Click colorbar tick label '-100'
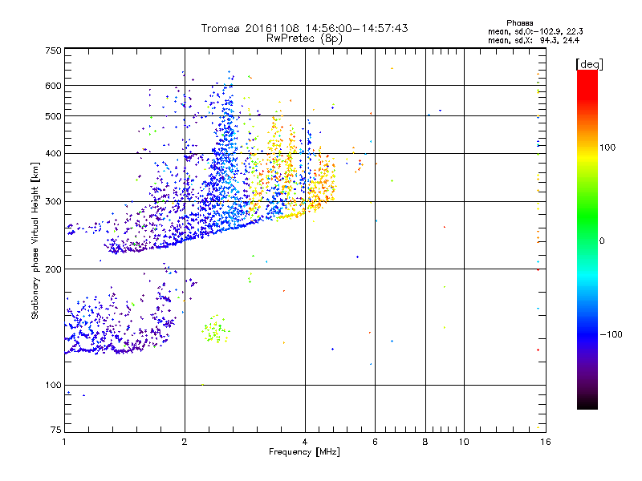The height and width of the screenshot is (481, 642). tap(611, 334)
